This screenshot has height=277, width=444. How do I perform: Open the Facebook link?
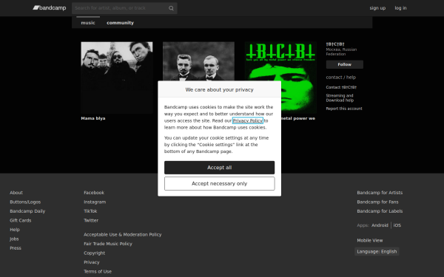[94, 193]
